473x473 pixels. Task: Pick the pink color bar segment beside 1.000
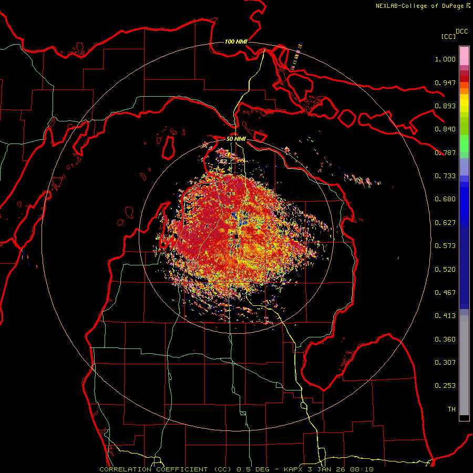coord(464,56)
